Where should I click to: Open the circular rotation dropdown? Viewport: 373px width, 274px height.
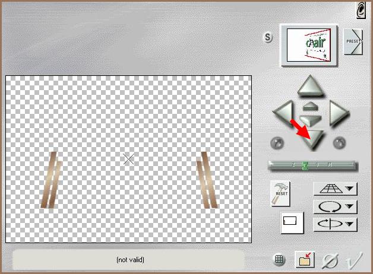pyautogui.click(x=335, y=207)
